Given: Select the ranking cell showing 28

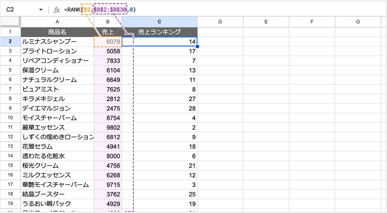Looking at the screenshot, I should click(x=159, y=108).
